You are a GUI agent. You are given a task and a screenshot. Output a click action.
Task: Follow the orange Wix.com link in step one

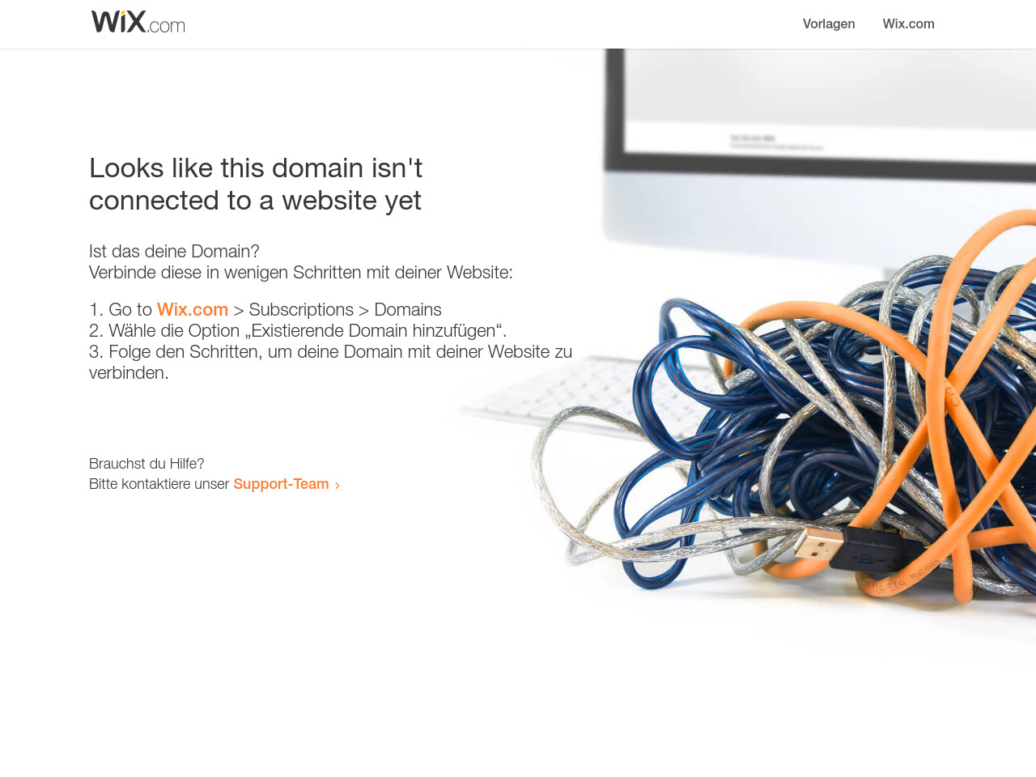click(193, 310)
